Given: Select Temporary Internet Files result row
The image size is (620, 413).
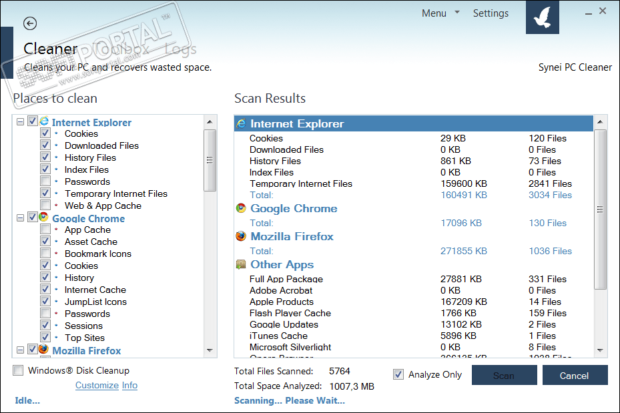Looking at the screenshot, I should [x=414, y=183].
